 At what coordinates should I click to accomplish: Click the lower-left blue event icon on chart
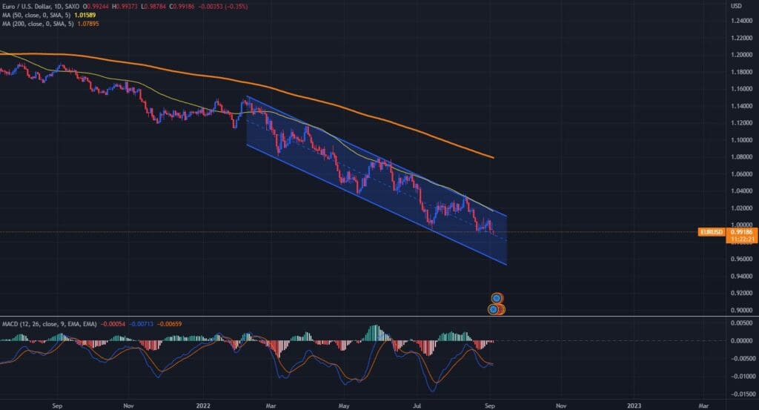tap(493, 308)
